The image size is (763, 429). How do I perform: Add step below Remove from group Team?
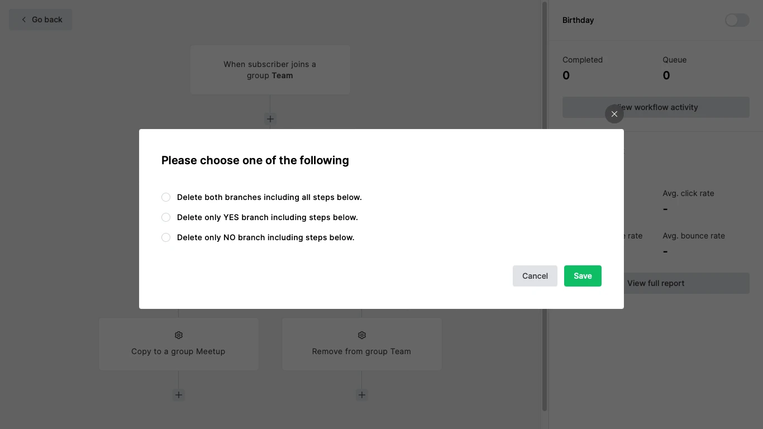[362, 395]
